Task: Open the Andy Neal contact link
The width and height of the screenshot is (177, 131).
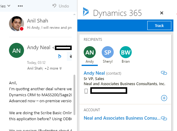Action: (x=94, y=73)
